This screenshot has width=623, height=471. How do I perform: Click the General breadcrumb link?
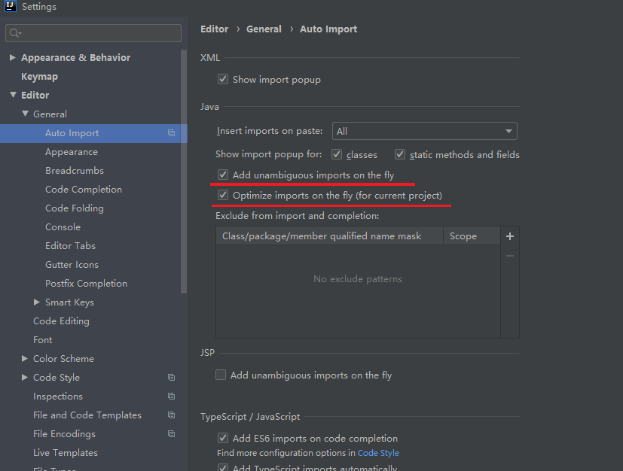(x=264, y=29)
